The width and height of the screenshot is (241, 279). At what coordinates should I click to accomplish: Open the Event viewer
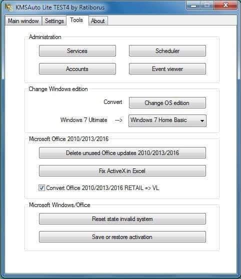click(x=167, y=69)
